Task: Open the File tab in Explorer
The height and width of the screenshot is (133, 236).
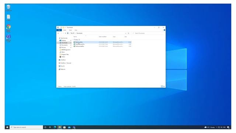Action: [x=59, y=30]
